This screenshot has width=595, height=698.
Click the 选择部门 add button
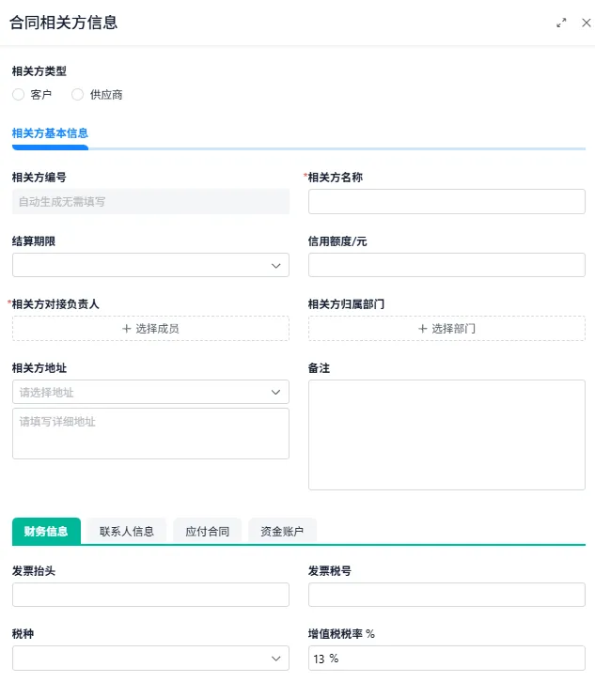[446, 329]
